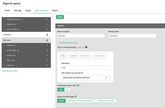Image resolution: width=165 pixels, height=108 pixels.
Task: Collapse the Institutions section
Action: (x=4, y=29)
